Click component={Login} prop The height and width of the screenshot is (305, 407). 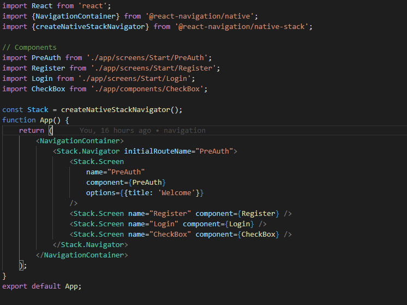click(218, 224)
